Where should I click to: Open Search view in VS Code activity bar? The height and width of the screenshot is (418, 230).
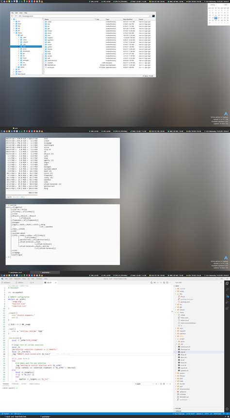(227, 290)
